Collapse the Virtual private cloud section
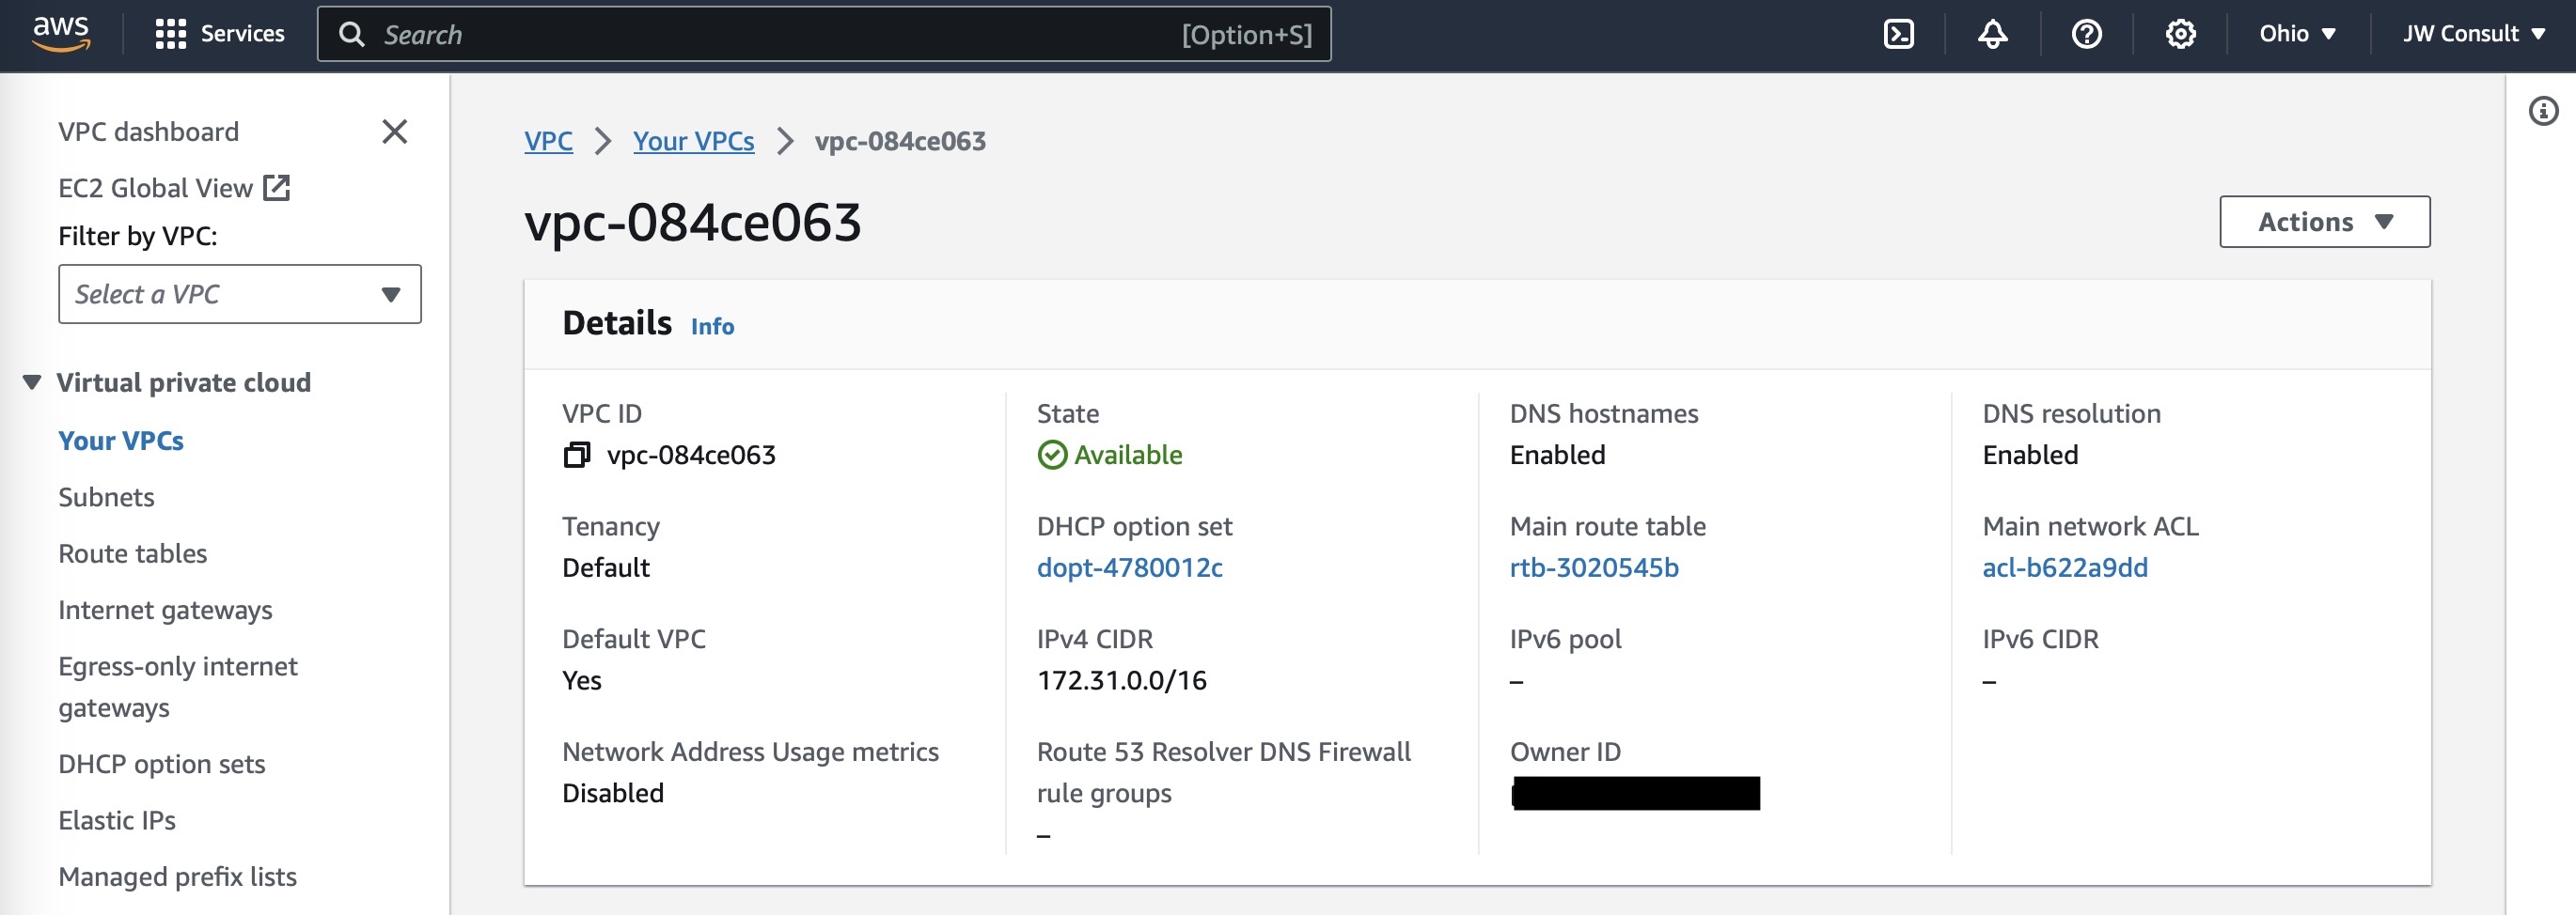 32,382
